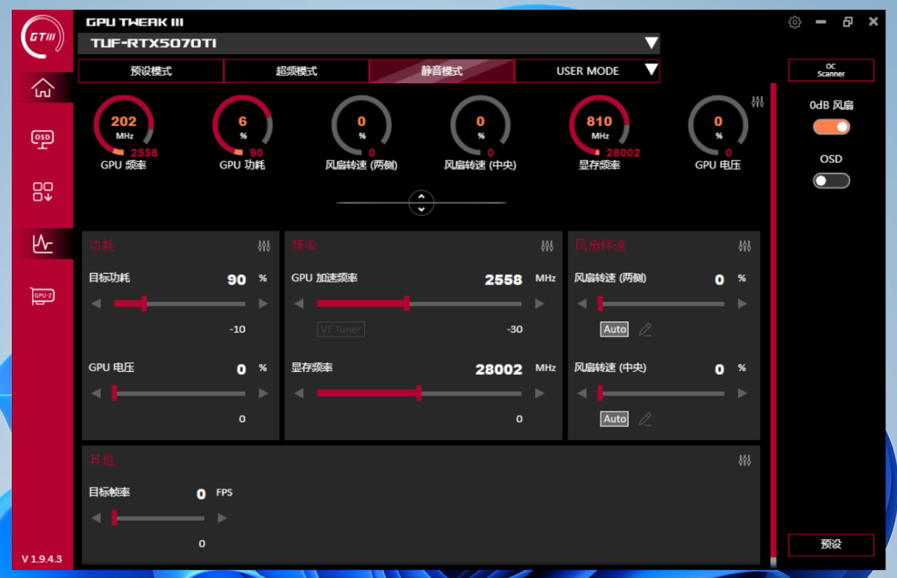Toggle Auto for 风扇转速 (两侧)

coord(614,329)
